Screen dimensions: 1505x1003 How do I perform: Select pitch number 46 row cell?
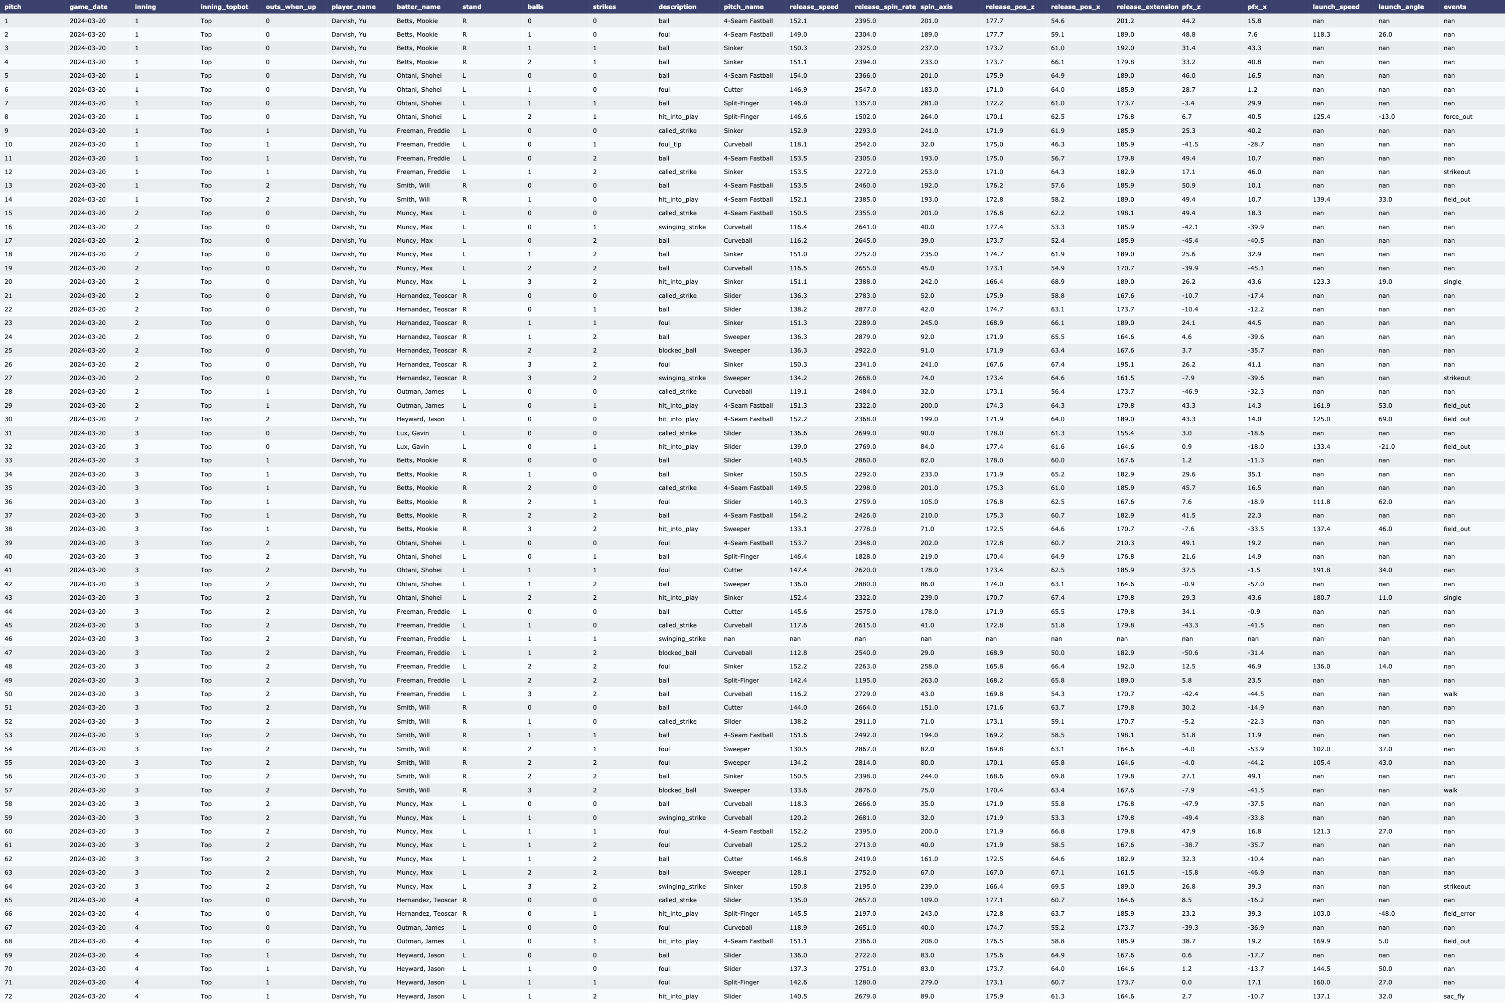tap(9, 639)
